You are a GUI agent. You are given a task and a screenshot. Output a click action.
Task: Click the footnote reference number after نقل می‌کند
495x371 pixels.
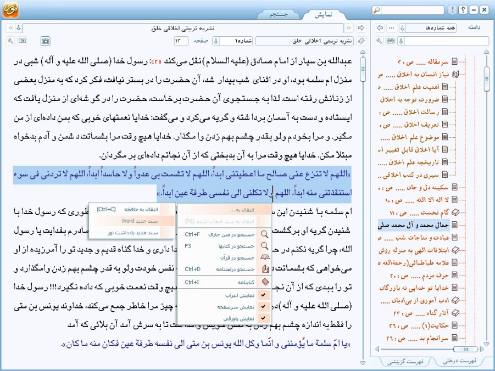click(x=157, y=62)
